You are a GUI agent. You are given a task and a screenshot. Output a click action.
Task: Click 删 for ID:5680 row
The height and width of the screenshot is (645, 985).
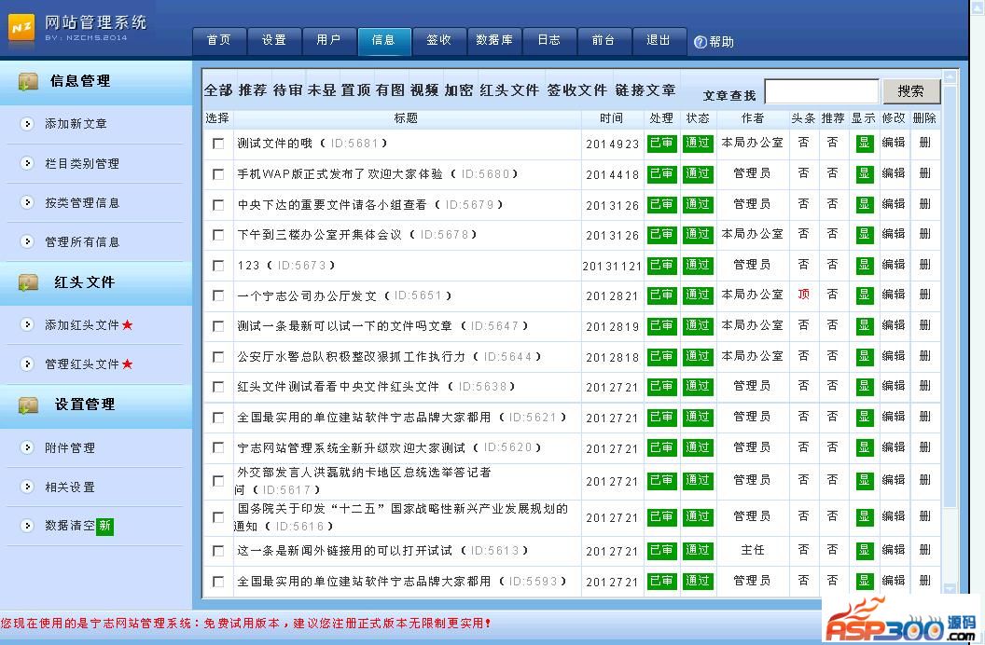coord(924,173)
